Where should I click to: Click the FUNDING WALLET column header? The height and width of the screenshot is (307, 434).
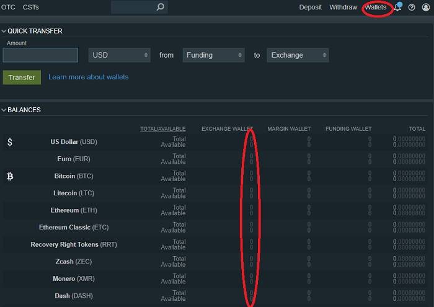(x=348, y=129)
